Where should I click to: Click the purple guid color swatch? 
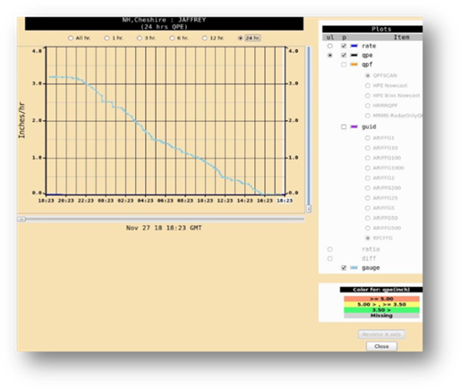click(354, 127)
